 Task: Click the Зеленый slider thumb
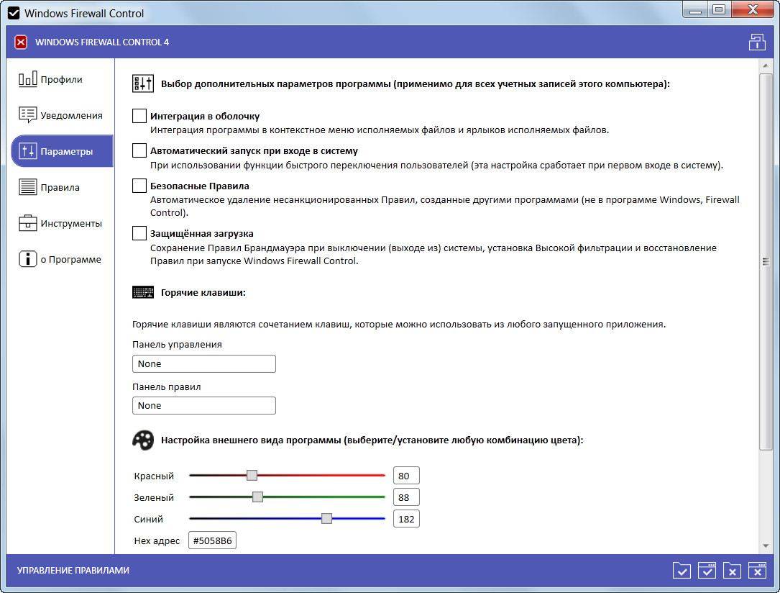(x=257, y=497)
